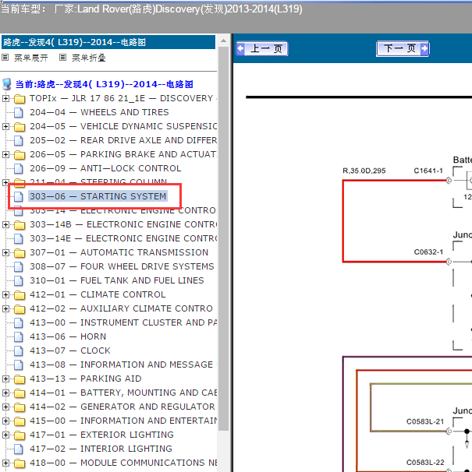This screenshot has width=472, height=472.
Task: Expand the 412-02 Auxiliary Climate Control node
Action: point(5,309)
